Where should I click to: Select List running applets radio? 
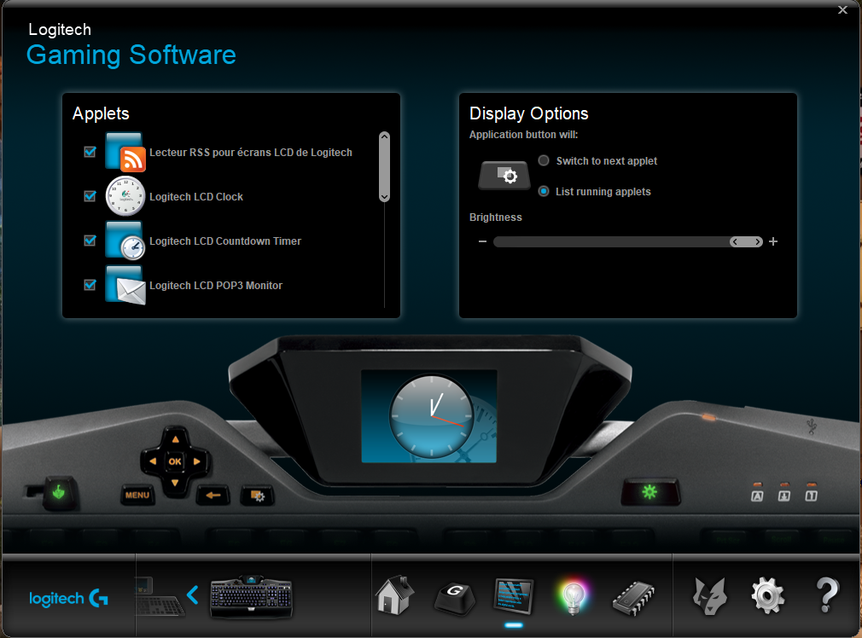tap(544, 191)
